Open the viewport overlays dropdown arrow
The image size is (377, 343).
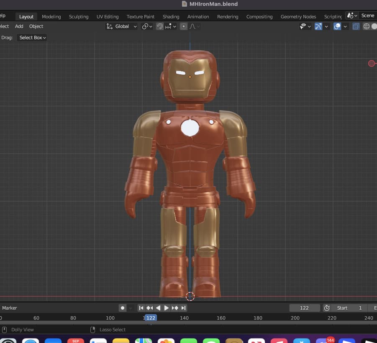[x=345, y=26]
